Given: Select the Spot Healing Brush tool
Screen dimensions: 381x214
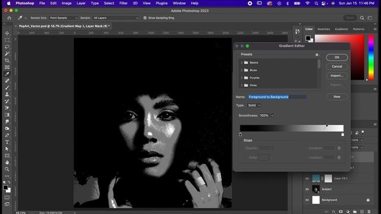Looking at the screenshot, I should coord(7,81).
